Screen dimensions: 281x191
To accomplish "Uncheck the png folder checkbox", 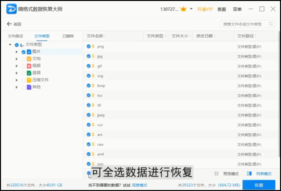I will click(89, 46).
